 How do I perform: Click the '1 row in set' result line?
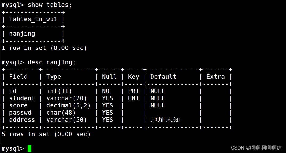44,48
